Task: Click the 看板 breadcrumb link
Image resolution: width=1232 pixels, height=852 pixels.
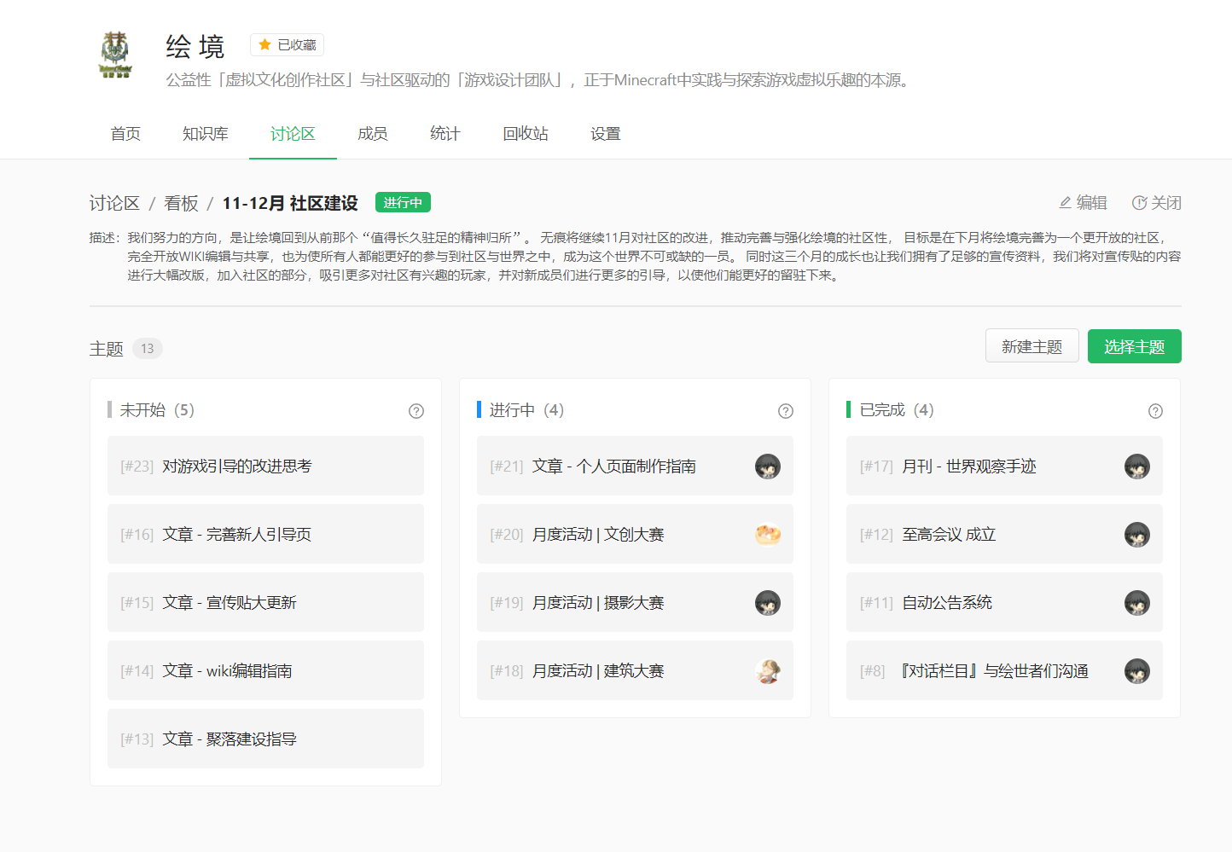Action: 181,203
